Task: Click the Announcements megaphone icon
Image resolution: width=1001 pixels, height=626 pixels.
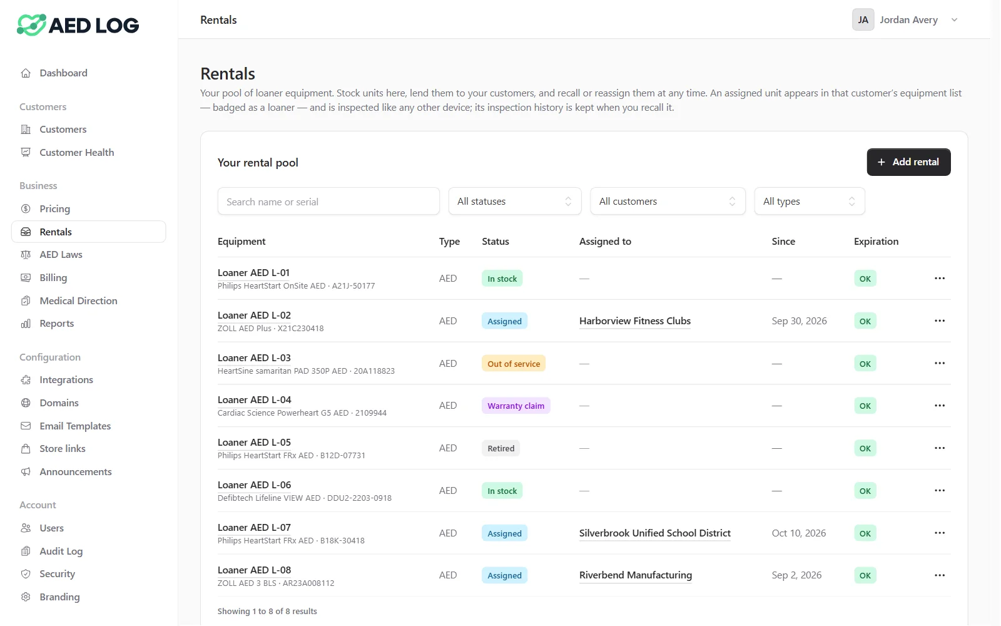Action: [x=26, y=472]
